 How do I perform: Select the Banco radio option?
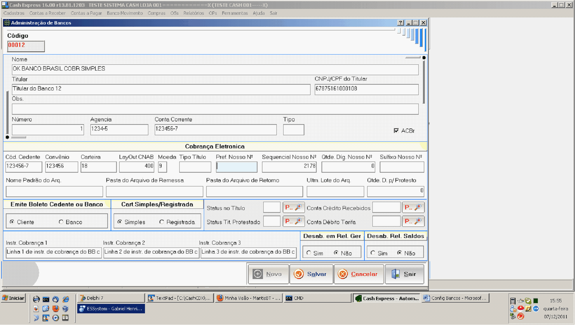click(x=61, y=222)
